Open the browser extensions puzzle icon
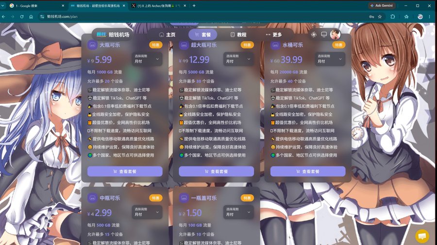437x245 pixels. coord(393,16)
